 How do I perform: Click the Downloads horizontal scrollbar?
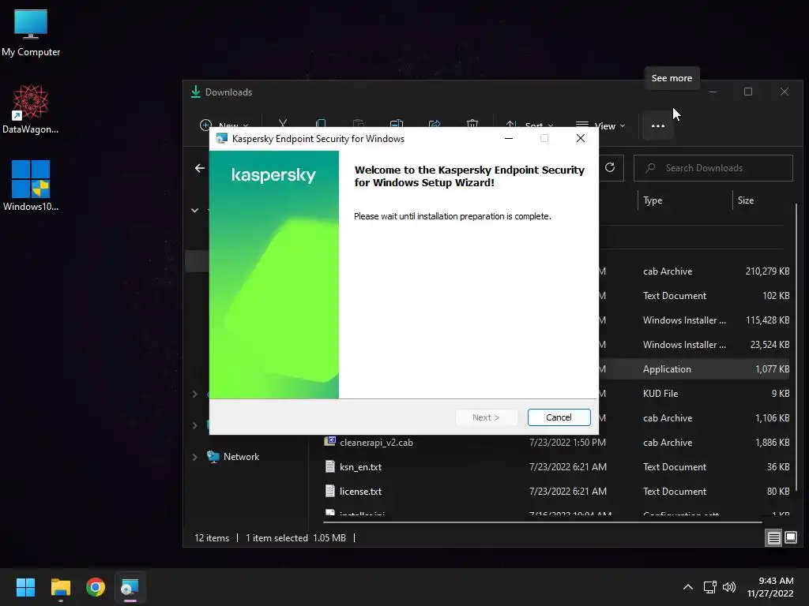tap(542, 522)
